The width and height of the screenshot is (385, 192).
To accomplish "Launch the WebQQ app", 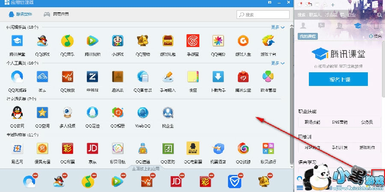I will click(142, 112).
